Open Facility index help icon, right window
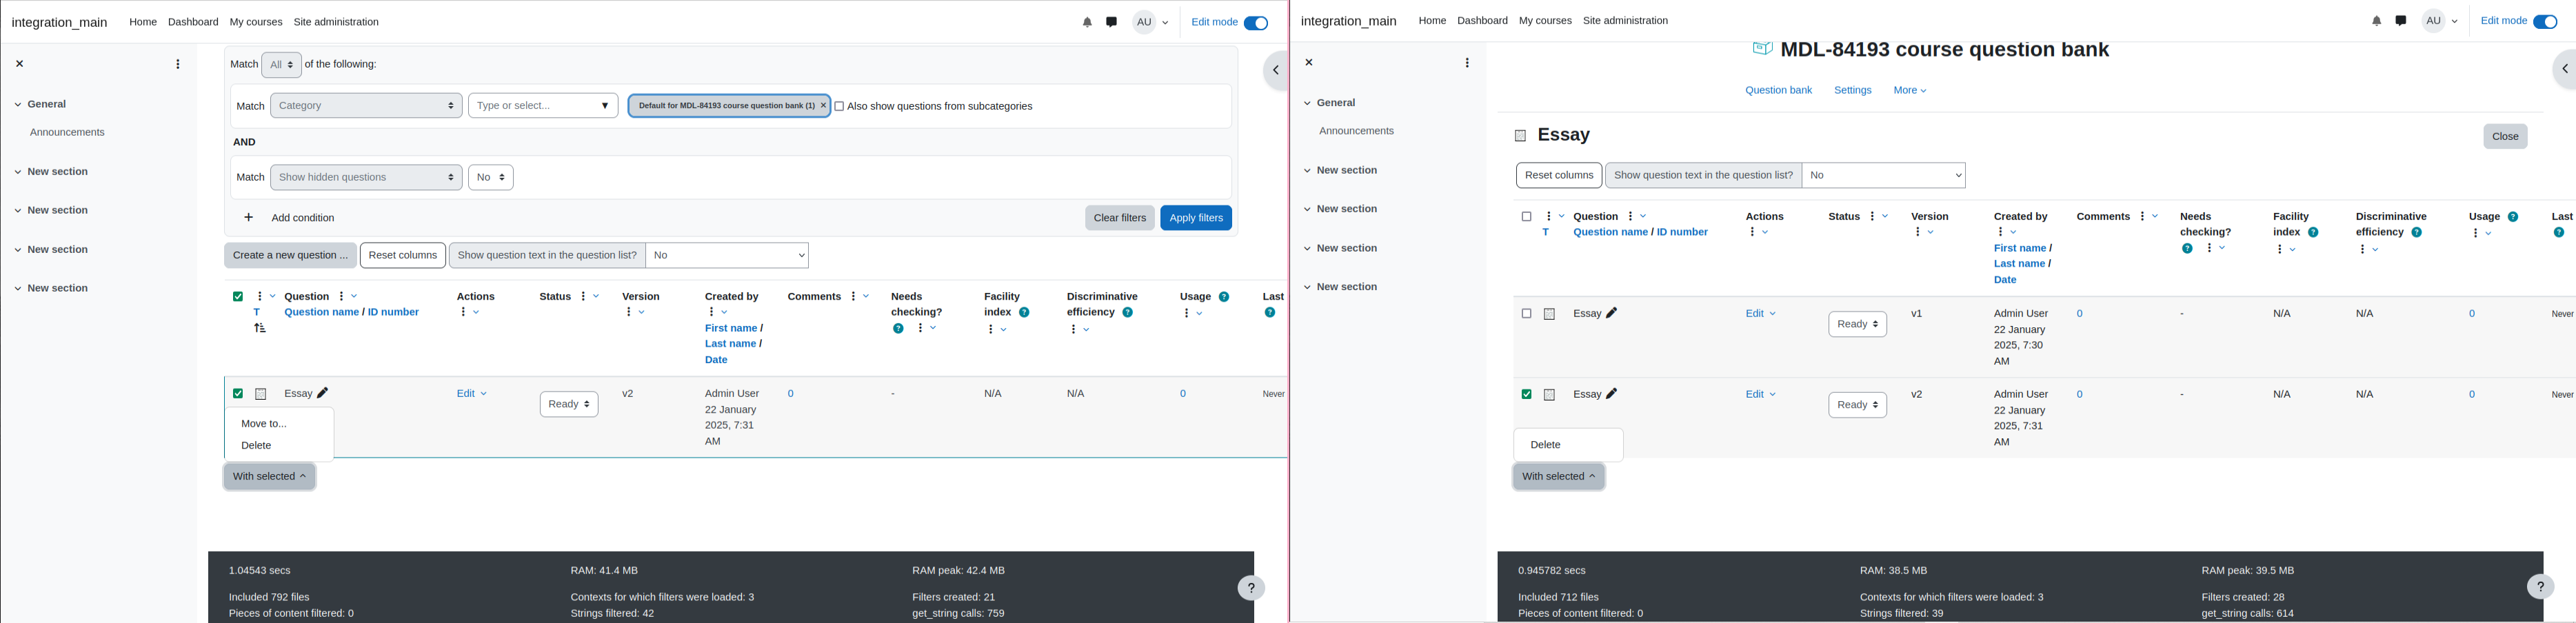This screenshot has width=2576, height=623. 2313,233
